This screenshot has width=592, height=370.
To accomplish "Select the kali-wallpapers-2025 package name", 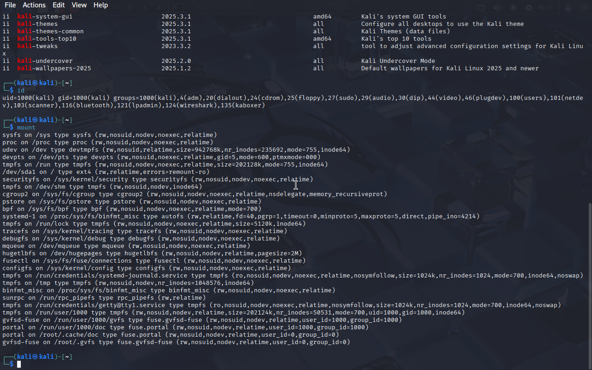I will (54, 68).
